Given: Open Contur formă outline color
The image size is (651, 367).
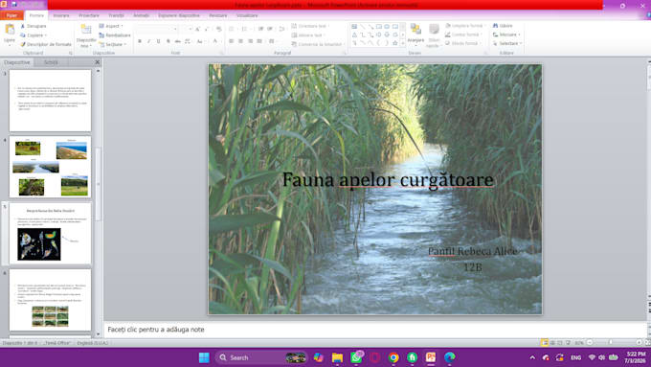Looking at the screenshot, I should 463,34.
